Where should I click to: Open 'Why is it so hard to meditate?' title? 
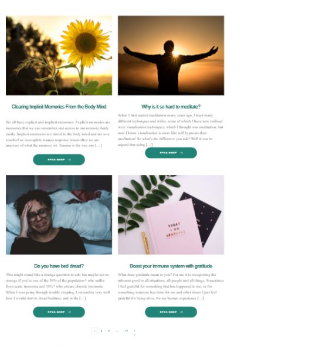(171, 107)
